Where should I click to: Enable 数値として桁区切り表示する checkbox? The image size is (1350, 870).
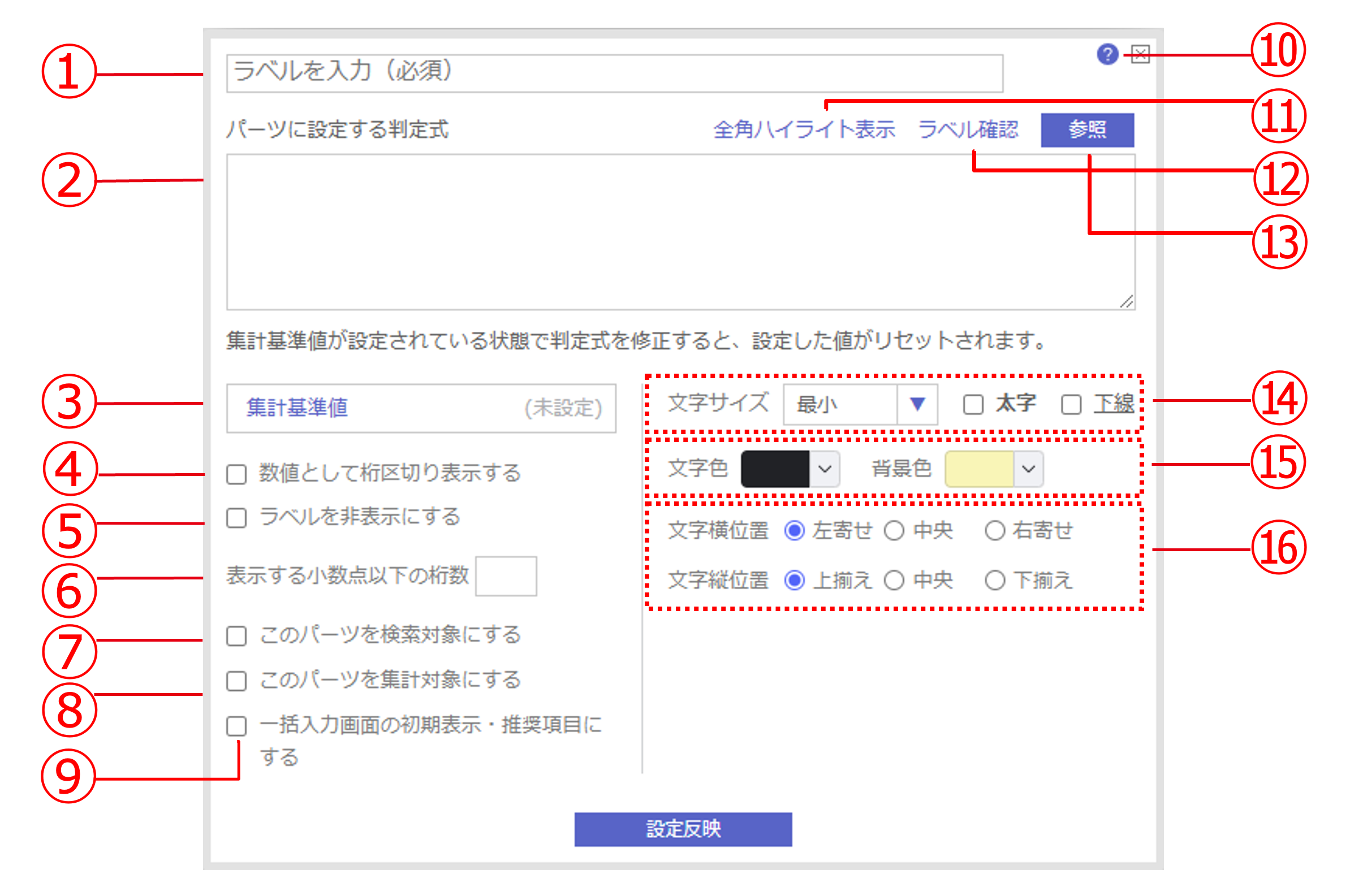pos(236,474)
